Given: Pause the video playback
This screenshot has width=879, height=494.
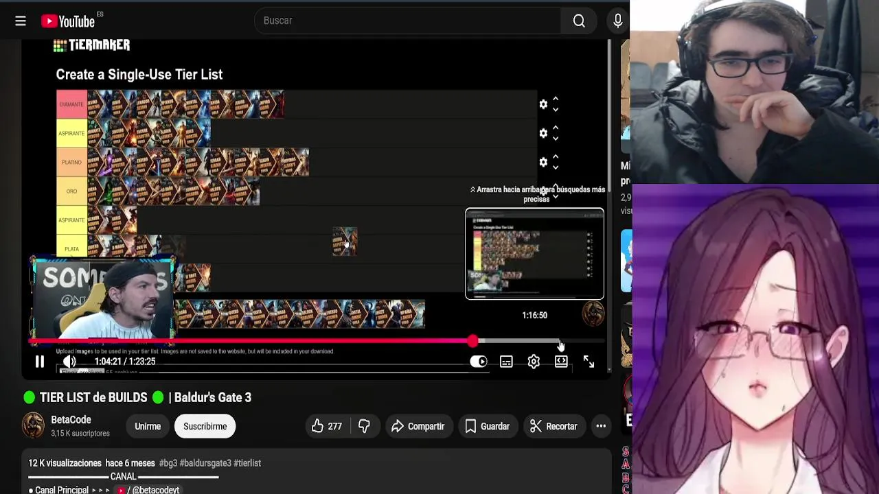Looking at the screenshot, I should tap(40, 362).
